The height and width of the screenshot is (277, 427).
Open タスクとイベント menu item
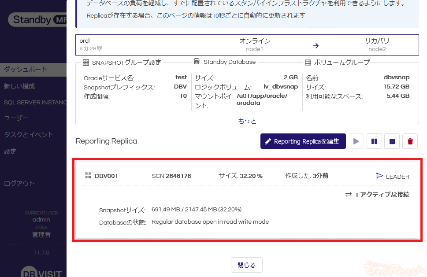click(29, 135)
